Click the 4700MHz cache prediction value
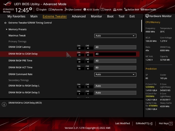175x131 pixels. pos(153,106)
